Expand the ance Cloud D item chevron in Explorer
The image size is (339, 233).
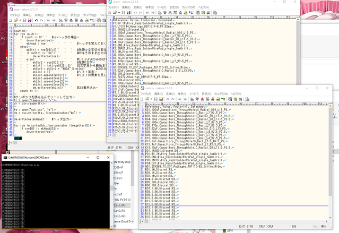pyautogui.click(x=133, y=221)
